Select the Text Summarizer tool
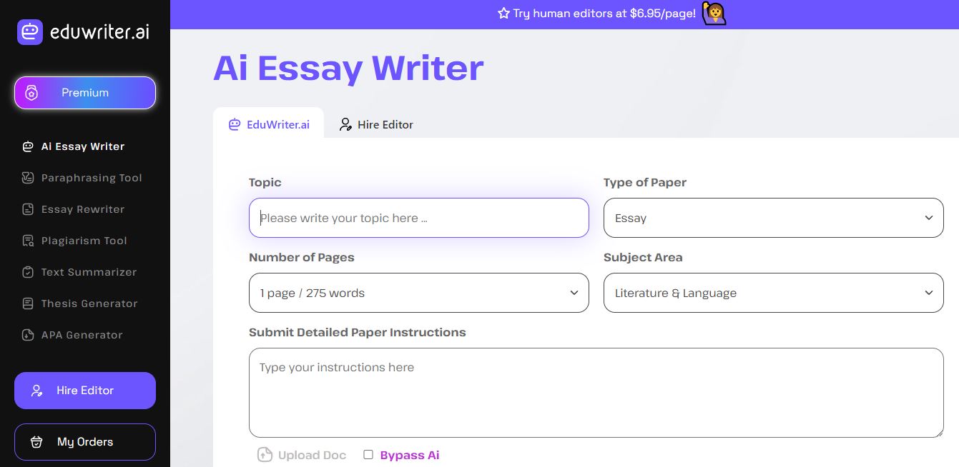Image resolution: width=959 pixels, height=467 pixels. pyautogui.click(x=89, y=272)
